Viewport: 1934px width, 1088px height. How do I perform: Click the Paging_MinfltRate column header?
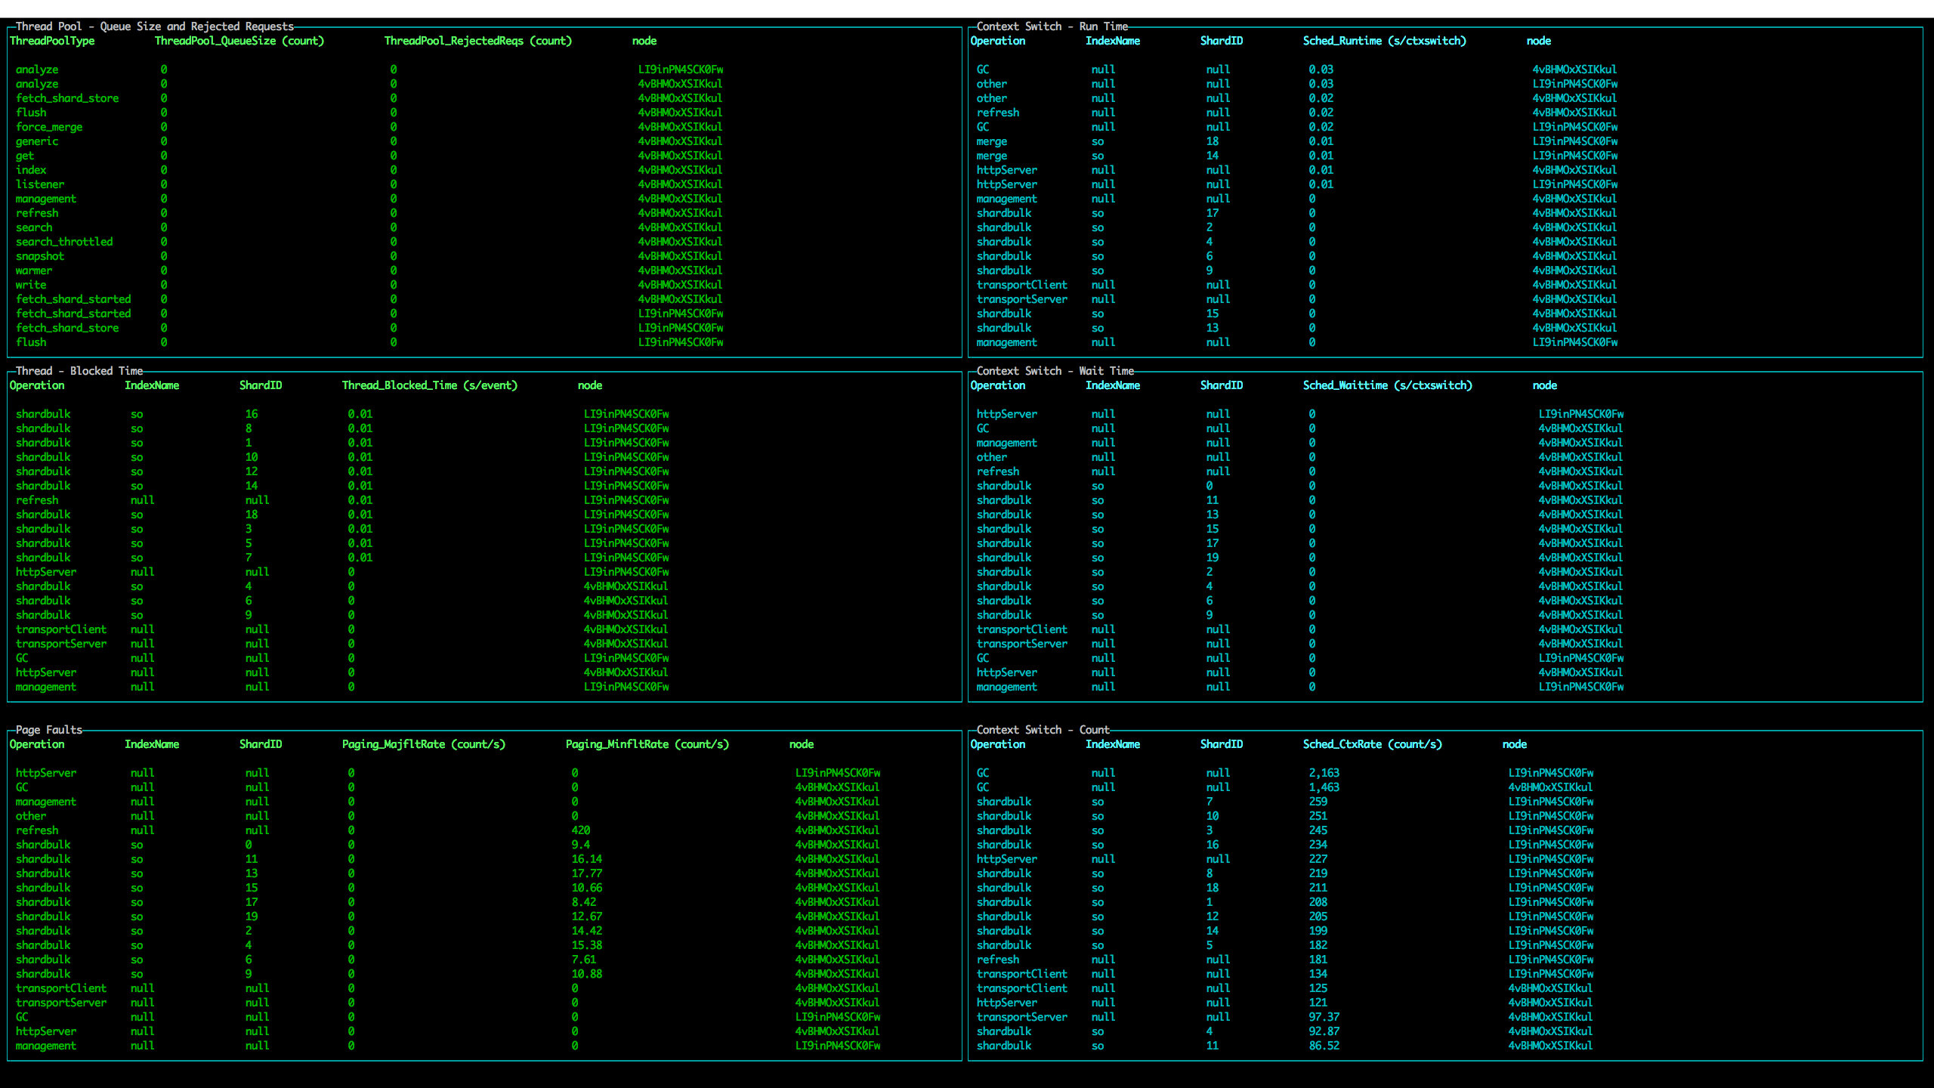pos(647,744)
